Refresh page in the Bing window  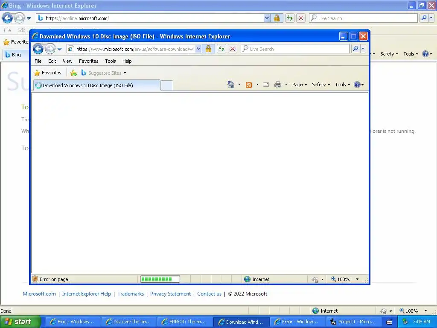point(290,18)
